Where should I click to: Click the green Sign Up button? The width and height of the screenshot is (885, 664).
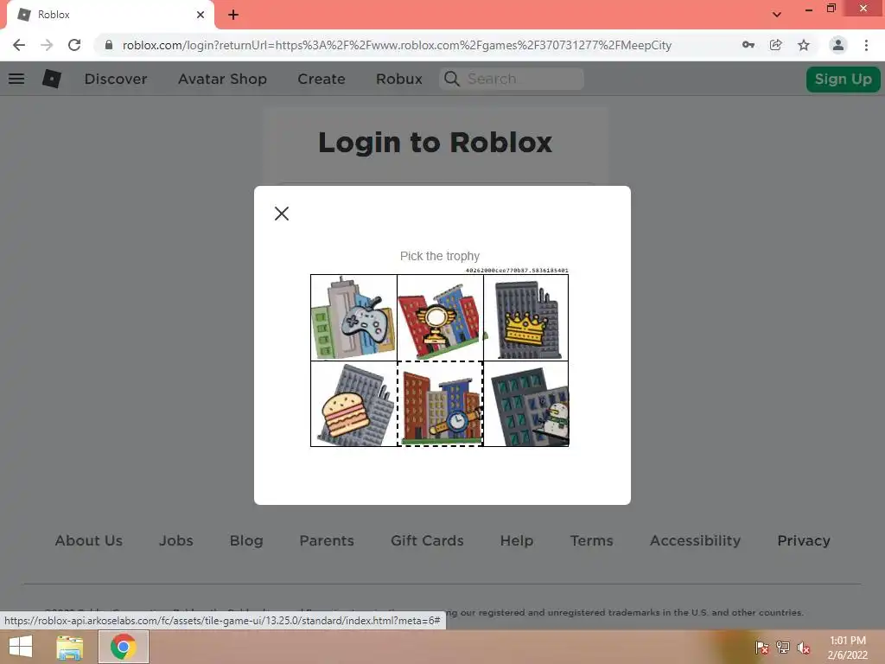(844, 79)
